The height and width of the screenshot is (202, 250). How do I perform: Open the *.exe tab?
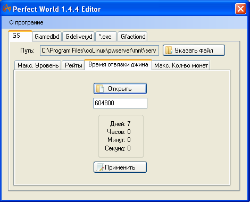[x=106, y=37]
